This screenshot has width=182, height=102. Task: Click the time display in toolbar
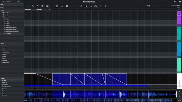[x=148, y=6]
